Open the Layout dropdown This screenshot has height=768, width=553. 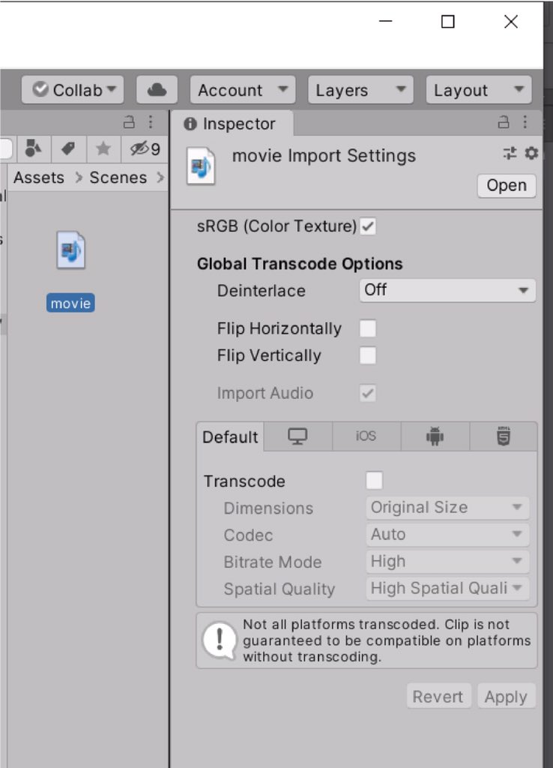click(479, 90)
